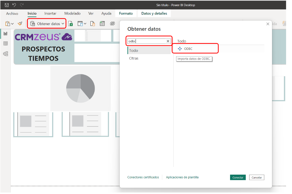
Task: Click the Save icon in title bar
Action: pyautogui.click(x=7, y=5)
